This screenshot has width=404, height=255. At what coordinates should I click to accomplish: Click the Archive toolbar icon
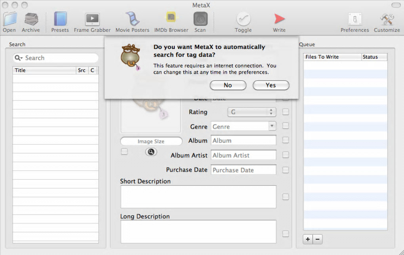tap(31, 19)
